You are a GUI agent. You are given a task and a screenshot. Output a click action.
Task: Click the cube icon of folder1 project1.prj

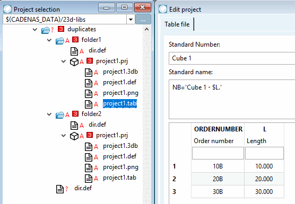coord(74,62)
